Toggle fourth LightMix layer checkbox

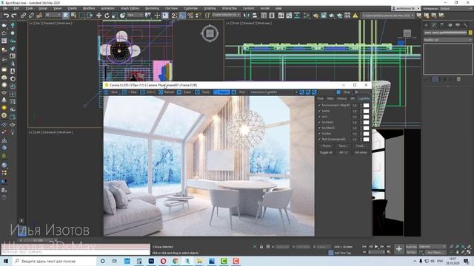point(319,122)
